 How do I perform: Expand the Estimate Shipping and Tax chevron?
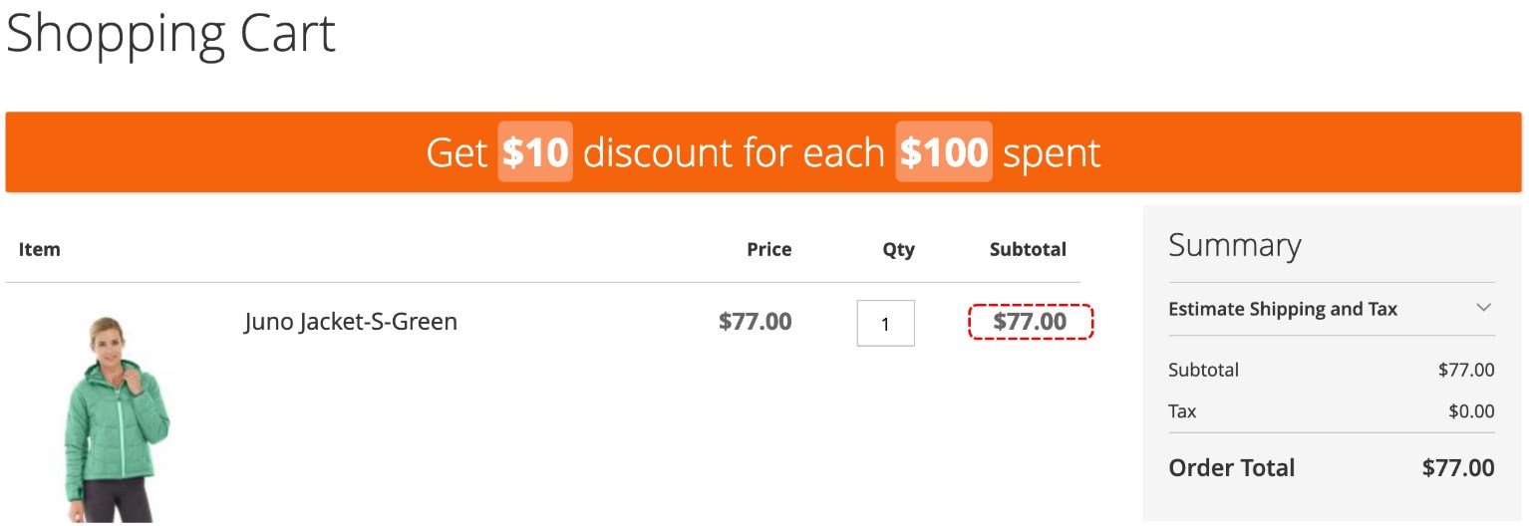click(1484, 308)
